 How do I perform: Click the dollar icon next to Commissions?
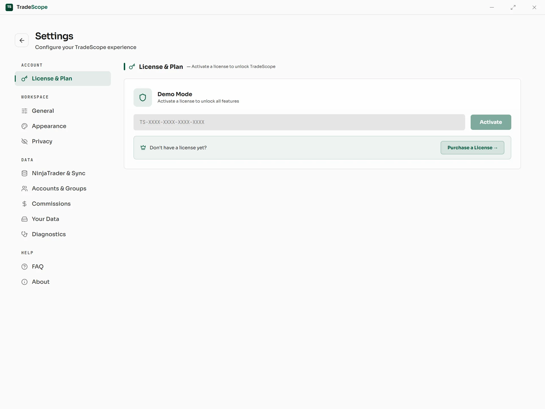24,204
